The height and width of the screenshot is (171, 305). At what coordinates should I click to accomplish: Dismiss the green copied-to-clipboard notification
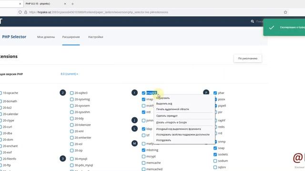pyautogui.click(x=284, y=28)
